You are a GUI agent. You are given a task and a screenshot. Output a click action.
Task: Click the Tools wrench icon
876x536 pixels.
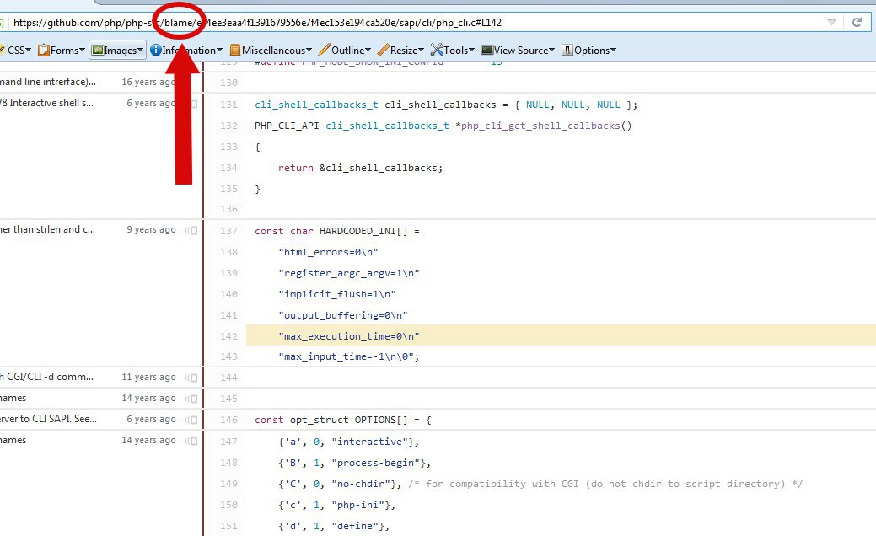[x=437, y=50]
